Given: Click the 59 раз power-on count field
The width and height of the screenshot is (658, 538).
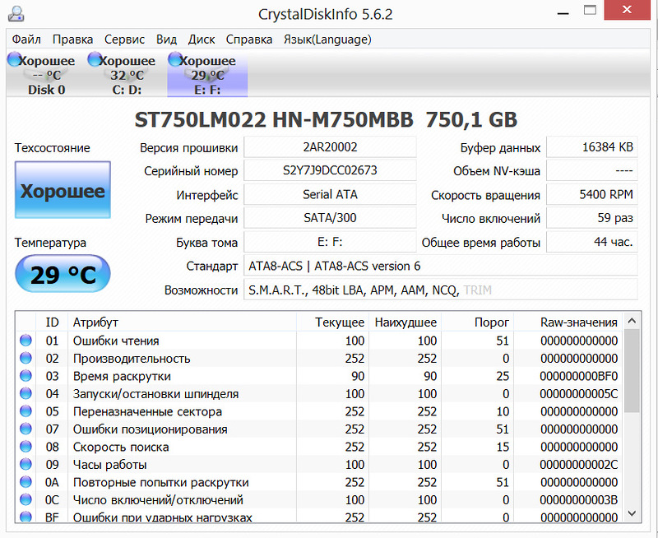Looking at the screenshot, I should (592, 218).
